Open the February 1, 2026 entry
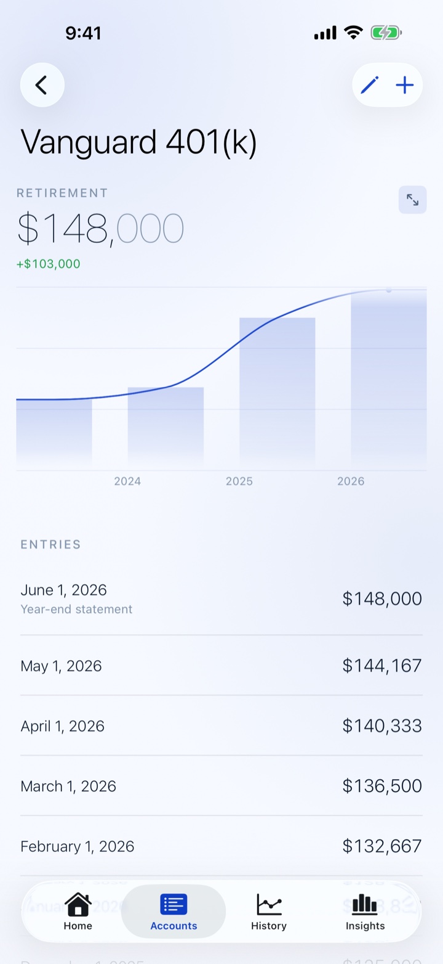443x964 pixels. pos(221,846)
